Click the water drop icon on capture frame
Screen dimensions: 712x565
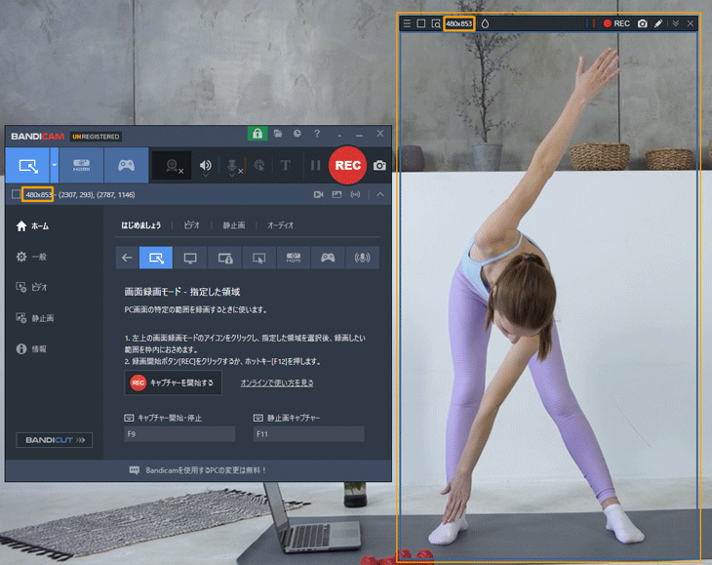pos(485,23)
